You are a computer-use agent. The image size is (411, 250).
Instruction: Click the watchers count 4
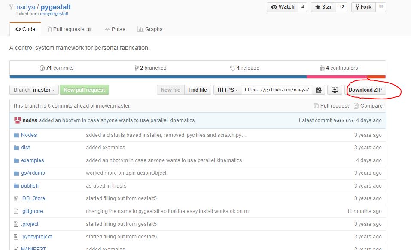point(303,7)
